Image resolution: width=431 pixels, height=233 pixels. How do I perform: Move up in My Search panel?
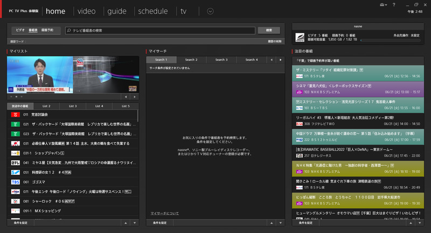272,223
